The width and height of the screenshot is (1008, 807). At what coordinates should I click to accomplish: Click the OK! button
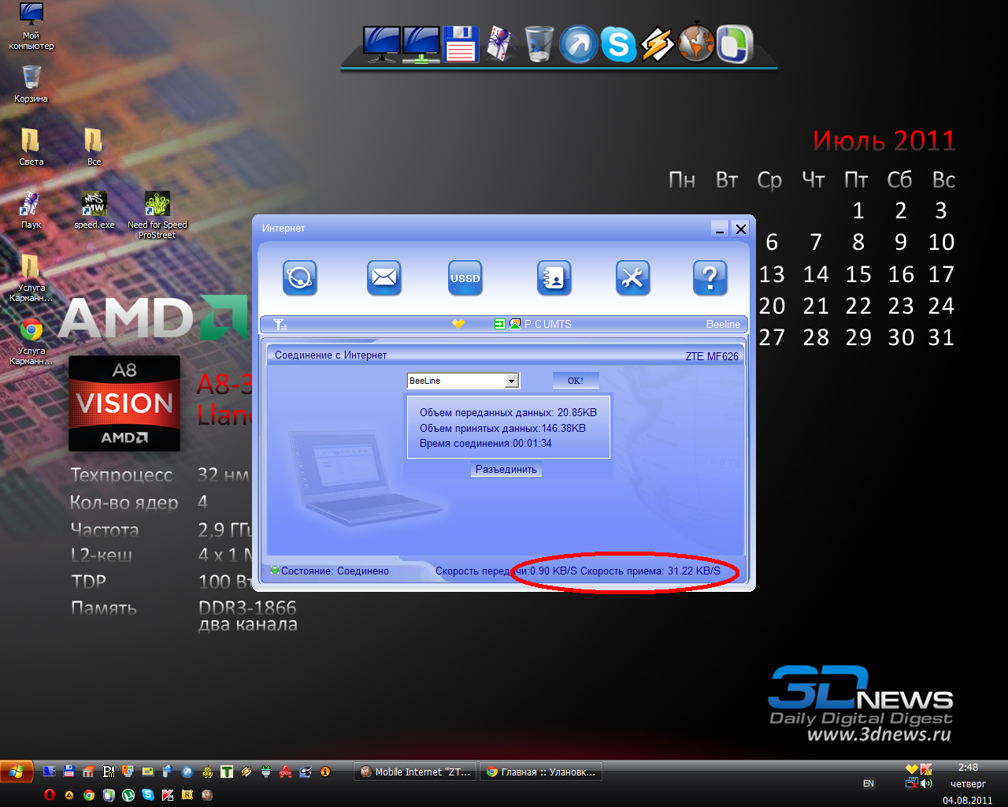(x=576, y=381)
